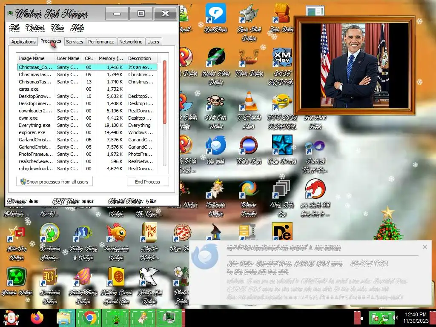Open the Talismania Deluxe king icon
This screenshot has width=436, height=327.
coord(216,198)
